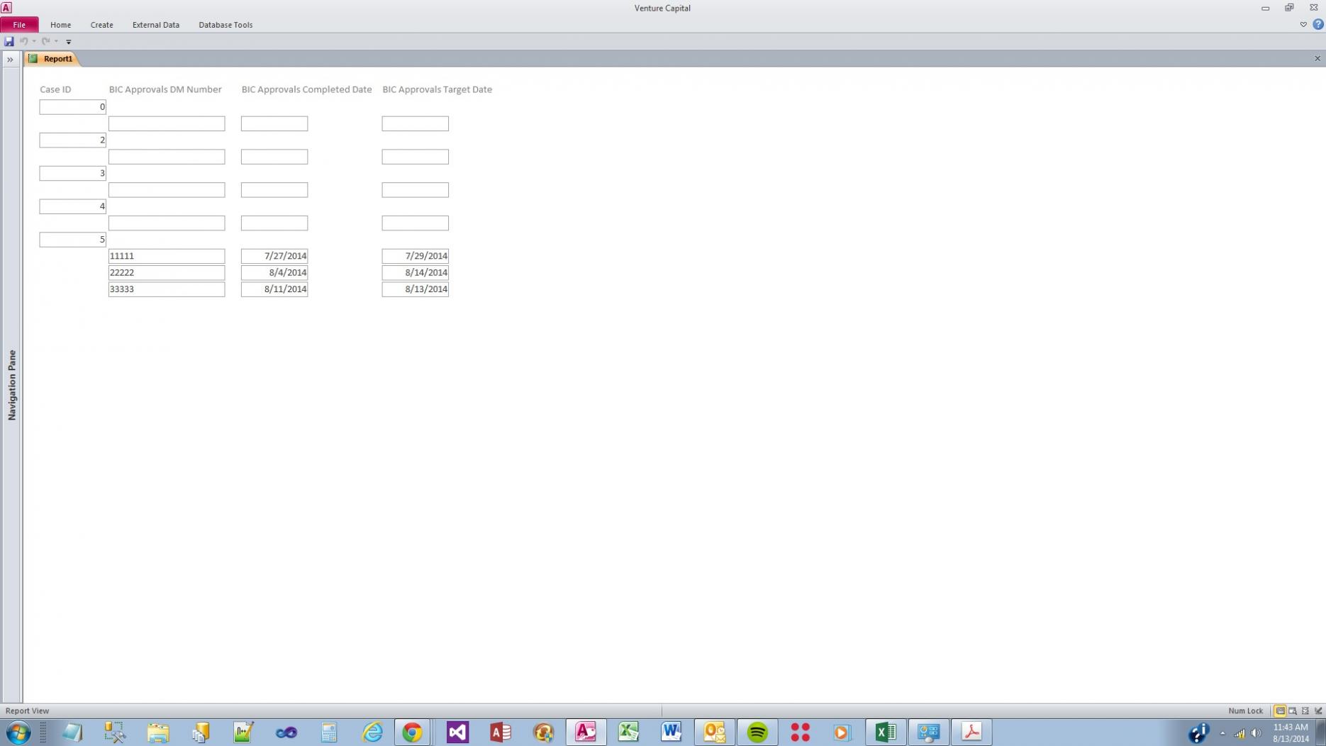Switch to Print Preview in status bar
Image resolution: width=1326 pixels, height=746 pixels.
[x=1293, y=711]
